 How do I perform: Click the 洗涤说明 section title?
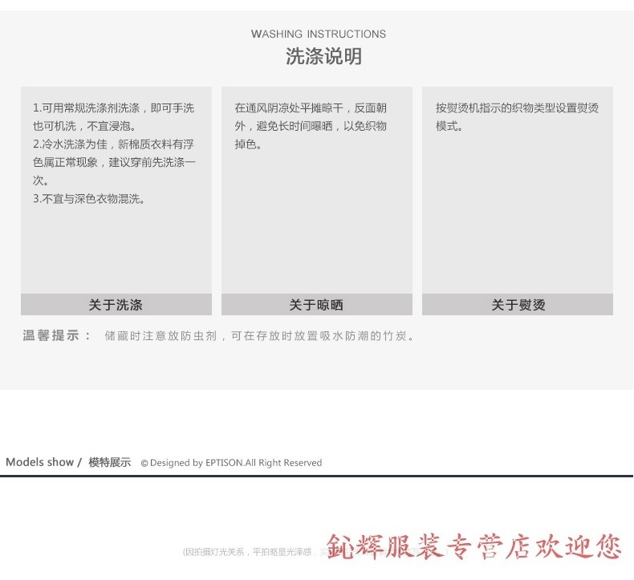323,56
